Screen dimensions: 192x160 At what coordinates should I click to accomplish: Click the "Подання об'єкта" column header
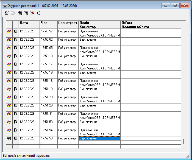pos(151,27)
